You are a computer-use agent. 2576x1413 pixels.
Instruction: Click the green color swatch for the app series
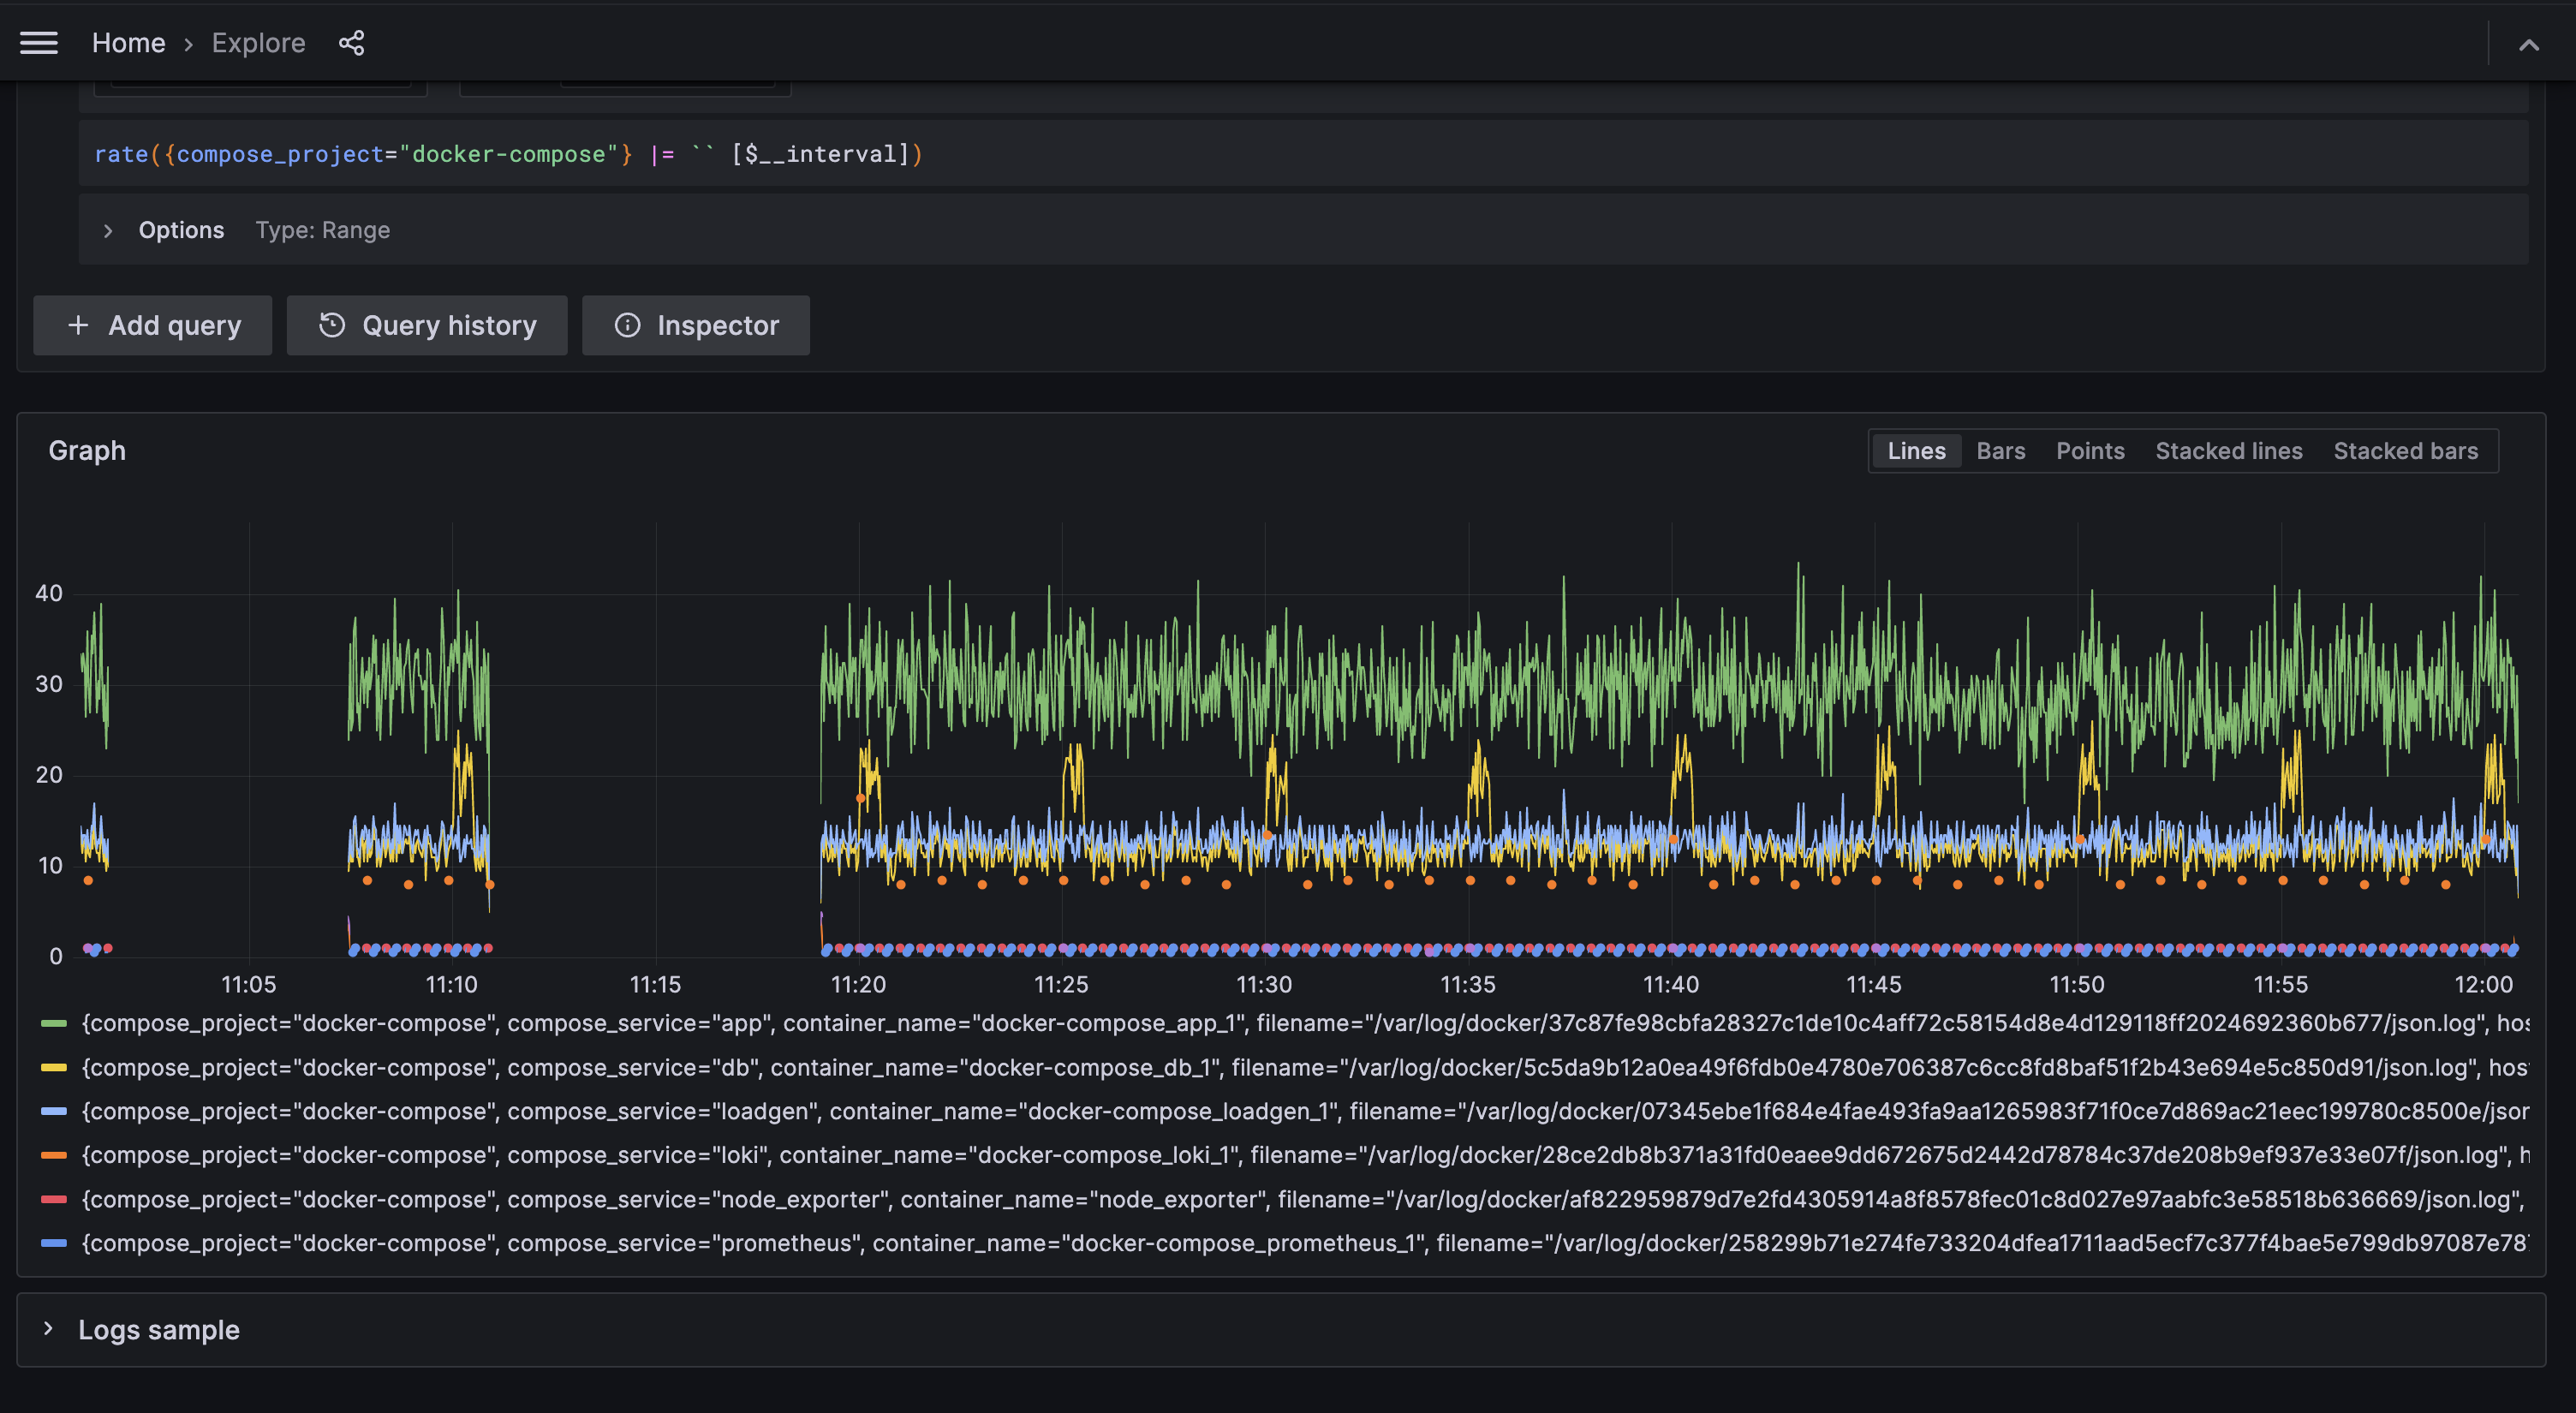point(53,1023)
